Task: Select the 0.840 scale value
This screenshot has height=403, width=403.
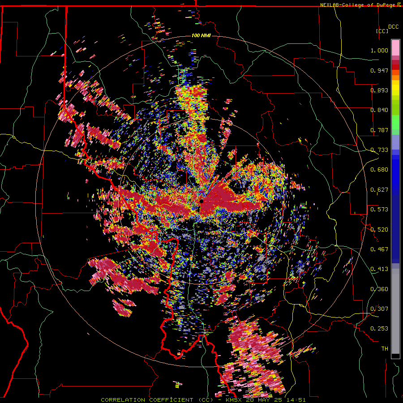Action: coord(379,110)
